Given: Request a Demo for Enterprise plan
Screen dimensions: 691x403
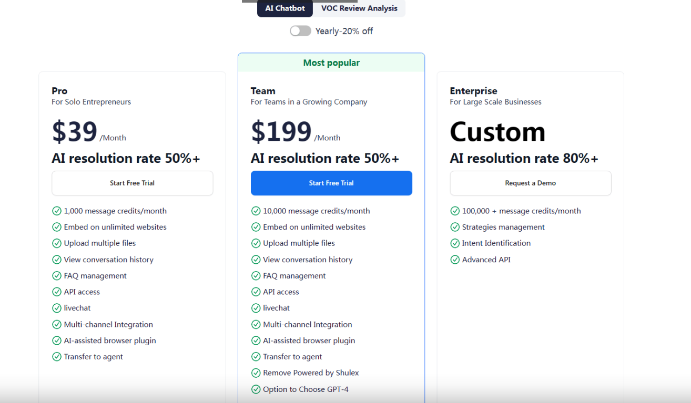Looking at the screenshot, I should [x=530, y=183].
